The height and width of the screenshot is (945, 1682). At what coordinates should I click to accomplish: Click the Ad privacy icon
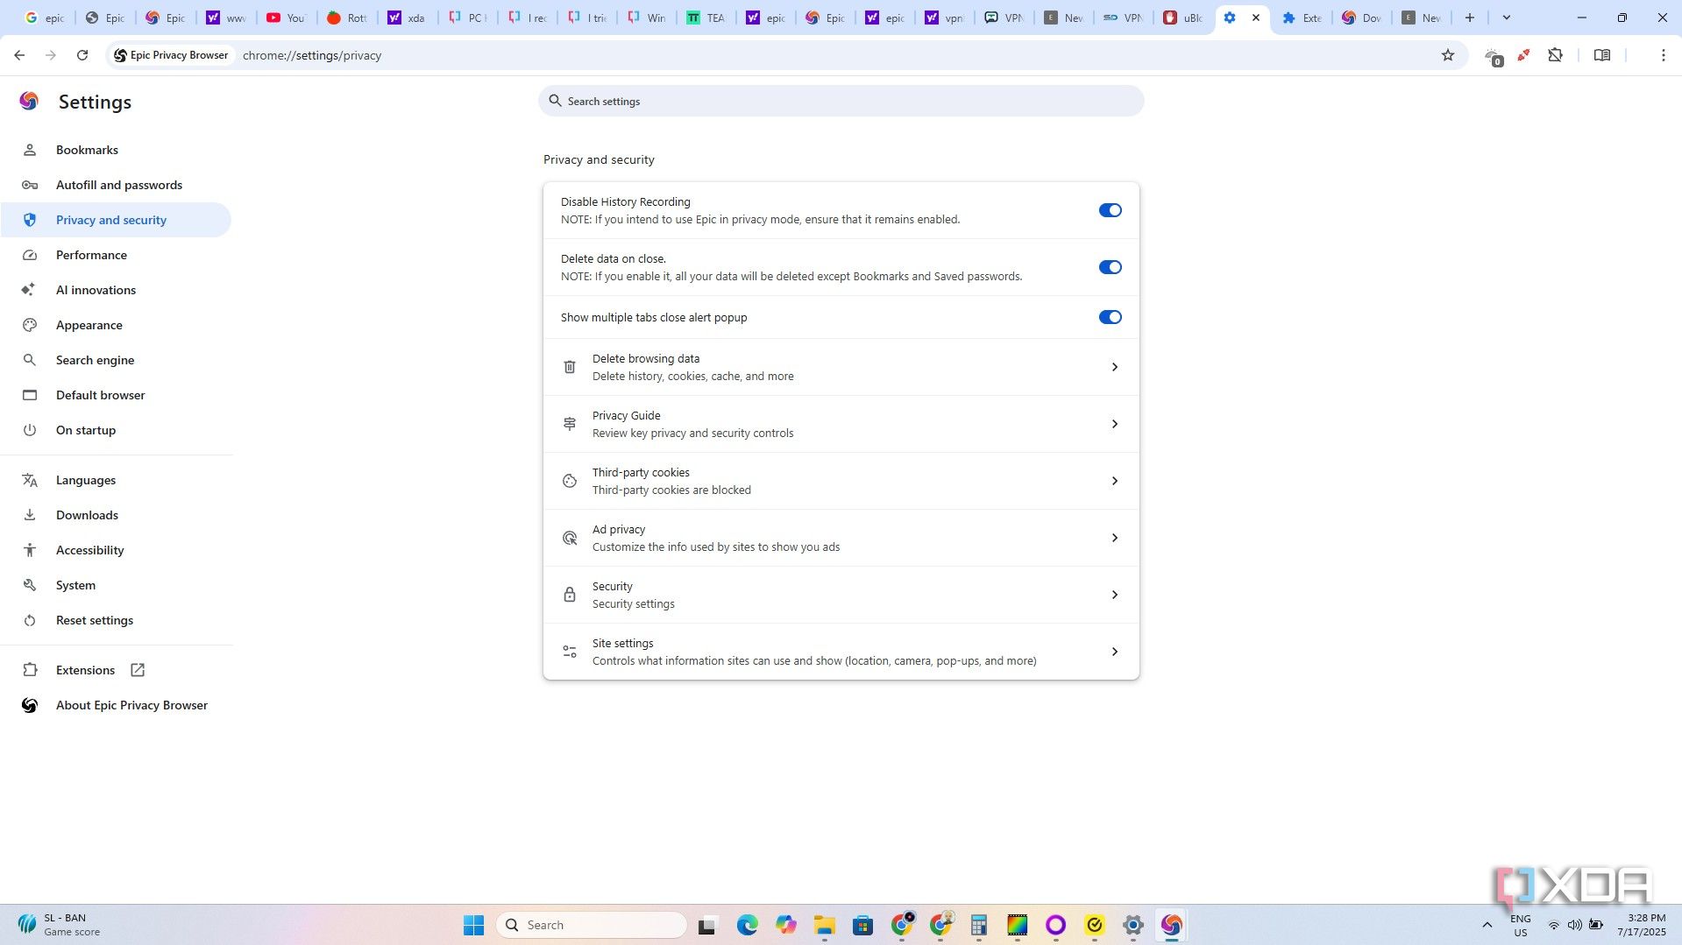click(570, 538)
